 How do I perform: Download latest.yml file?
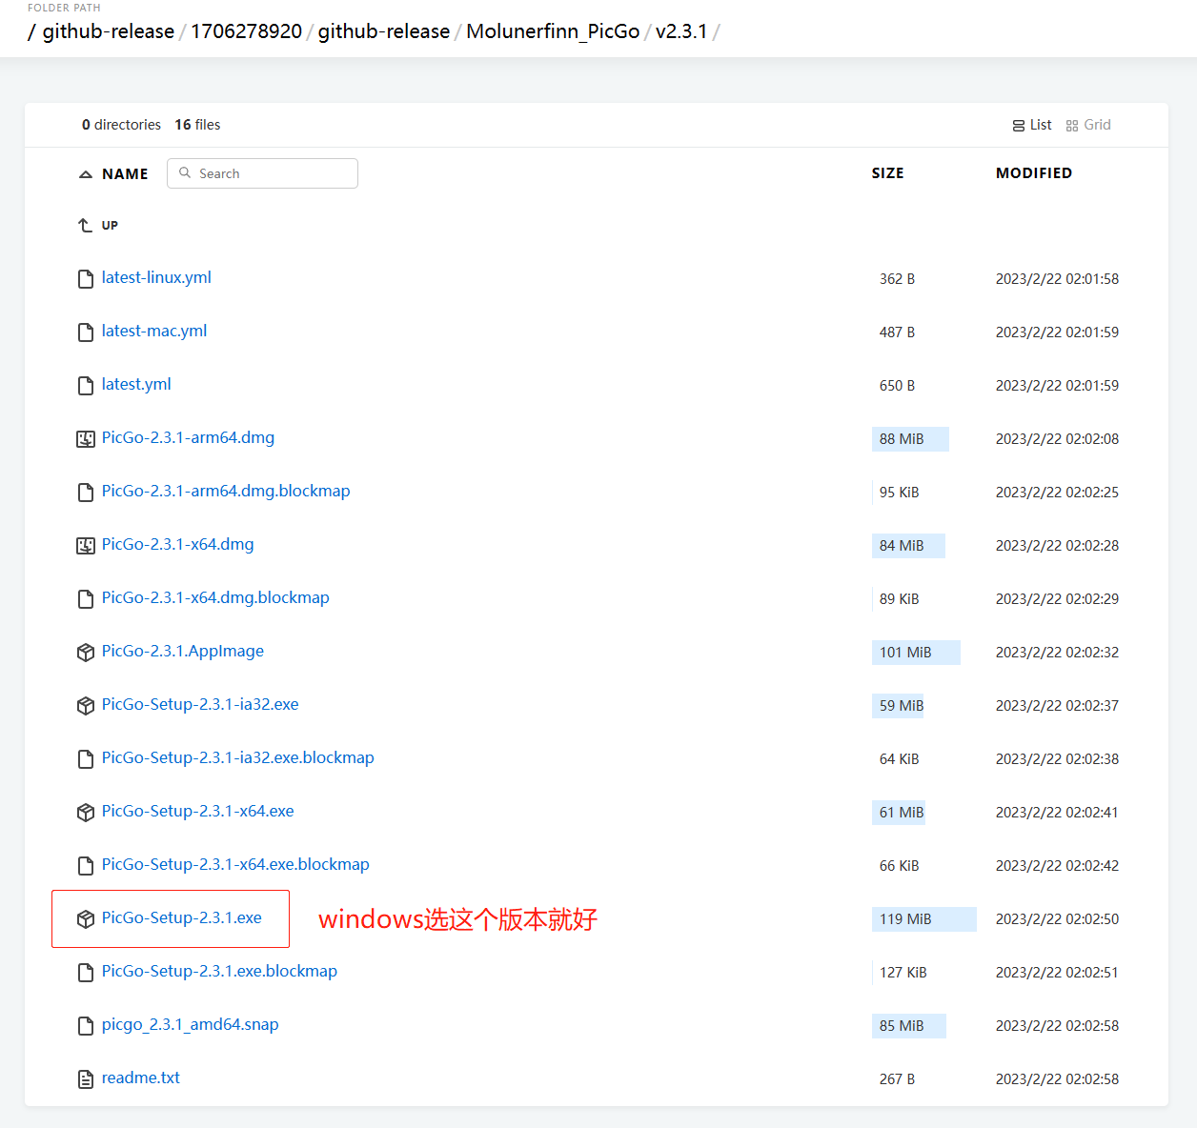tap(136, 385)
